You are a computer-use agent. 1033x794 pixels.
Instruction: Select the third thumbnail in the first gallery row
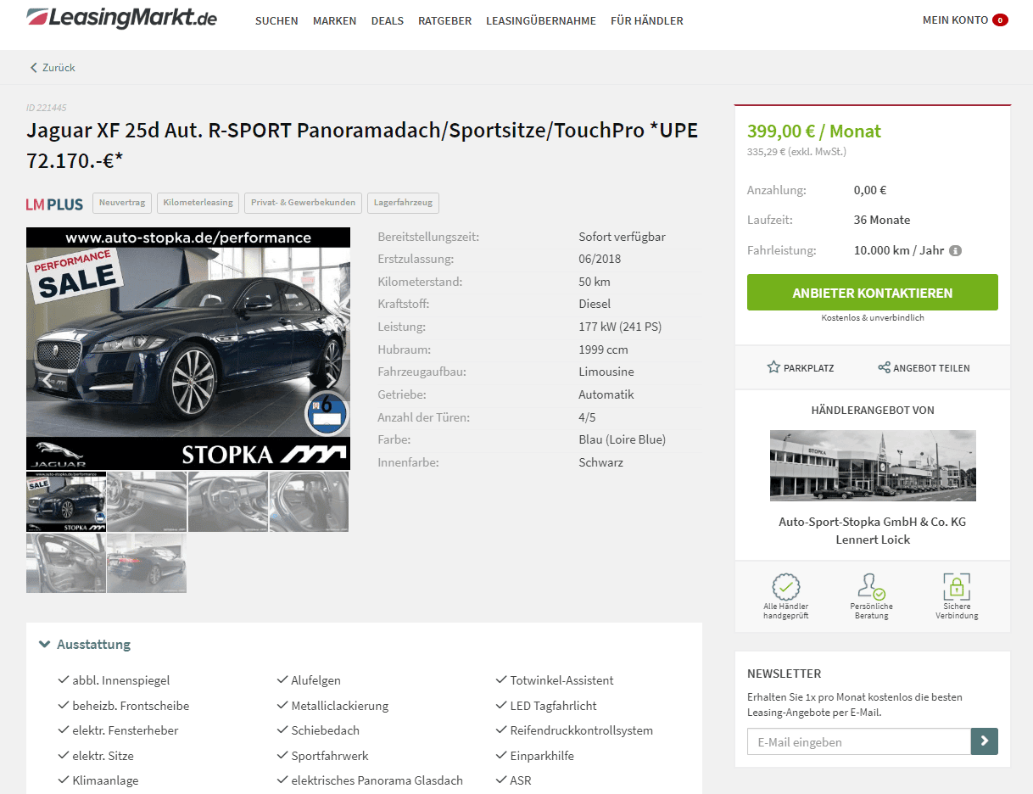point(228,501)
